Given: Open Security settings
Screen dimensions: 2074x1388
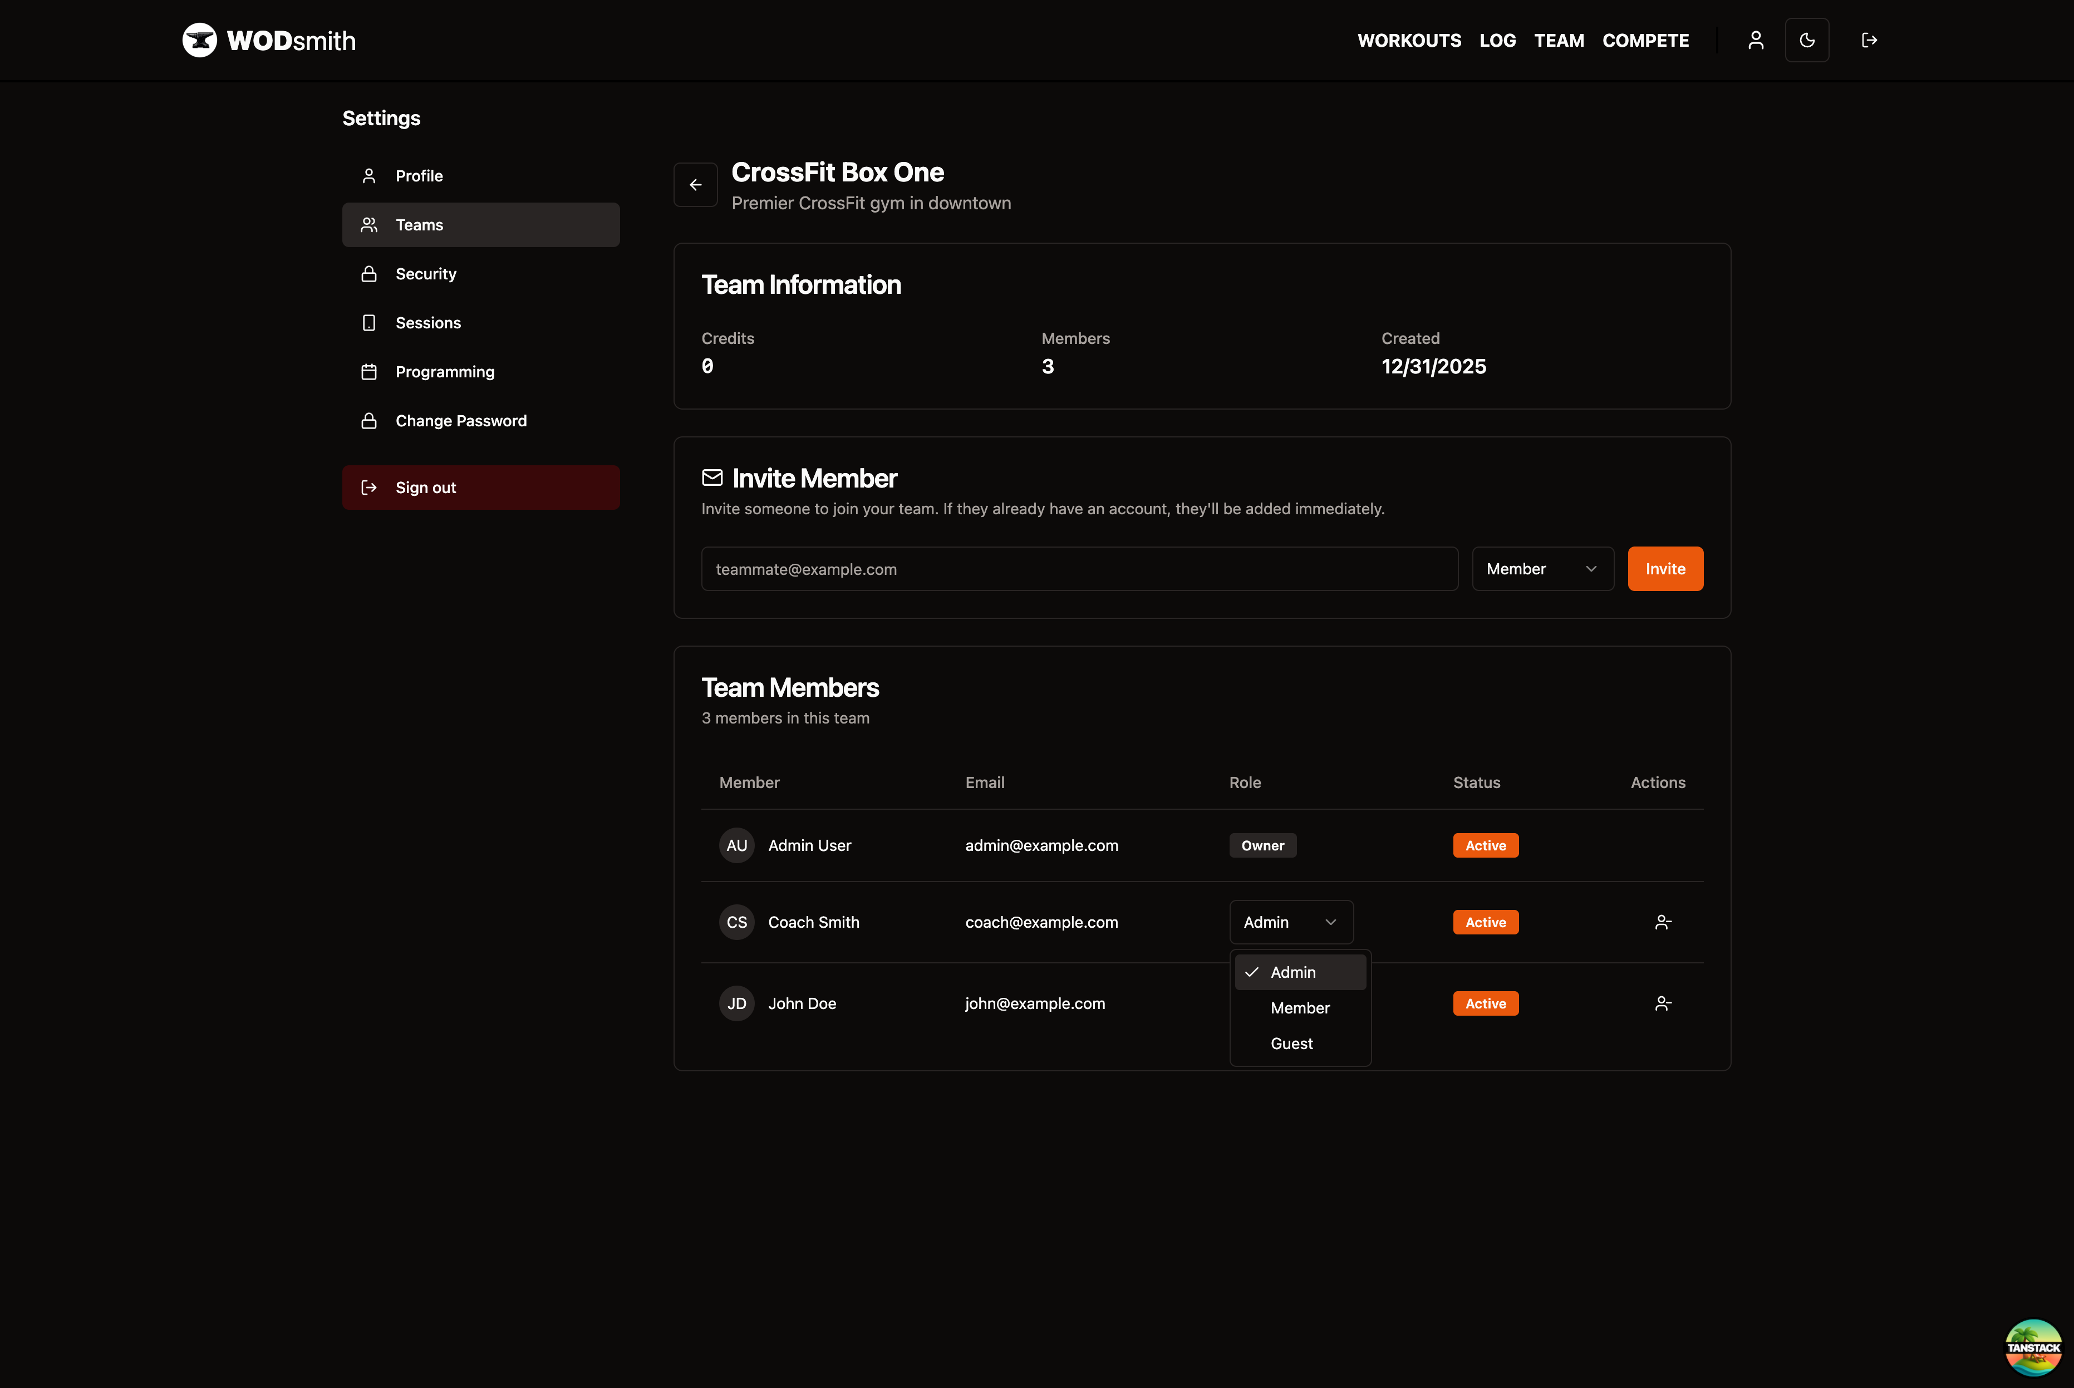Looking at the screenshot, I should 481,273.
